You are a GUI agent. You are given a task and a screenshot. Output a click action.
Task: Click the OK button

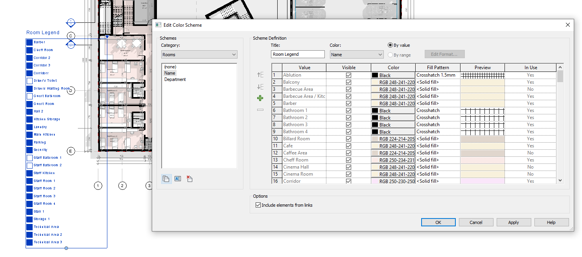[x=438, y=222]
